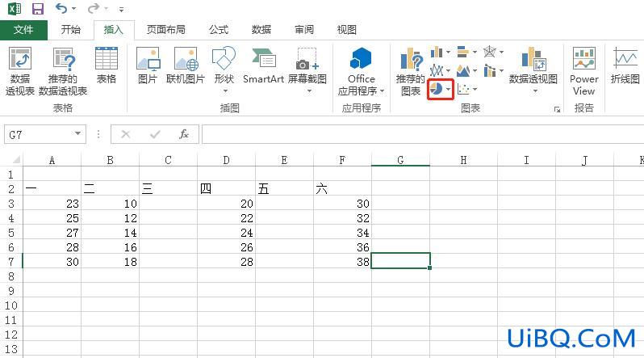Open the 审阅 tab
644x358 pixels.
[304, 30]
